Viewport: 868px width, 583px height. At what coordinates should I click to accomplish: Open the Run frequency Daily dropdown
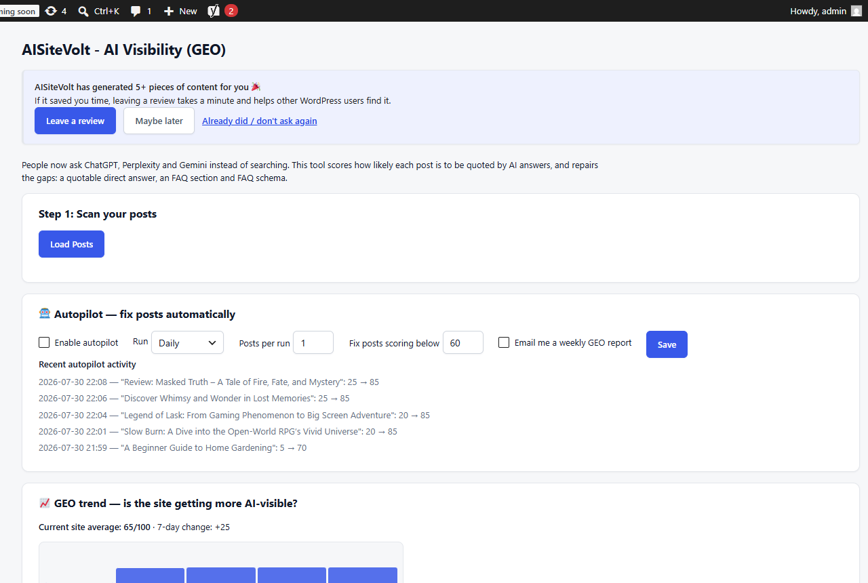187,342
